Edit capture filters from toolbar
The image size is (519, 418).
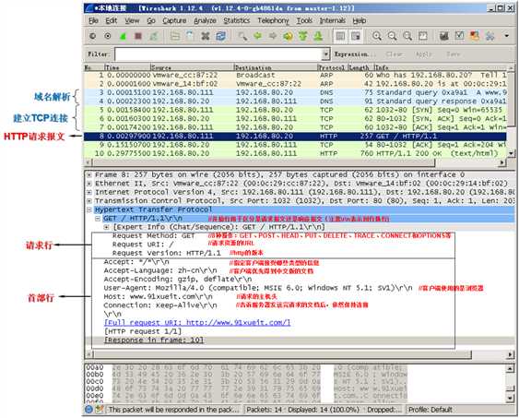click(443, 36)
